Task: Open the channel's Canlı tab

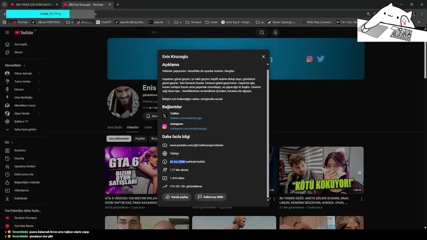Action: coord(148,127)
